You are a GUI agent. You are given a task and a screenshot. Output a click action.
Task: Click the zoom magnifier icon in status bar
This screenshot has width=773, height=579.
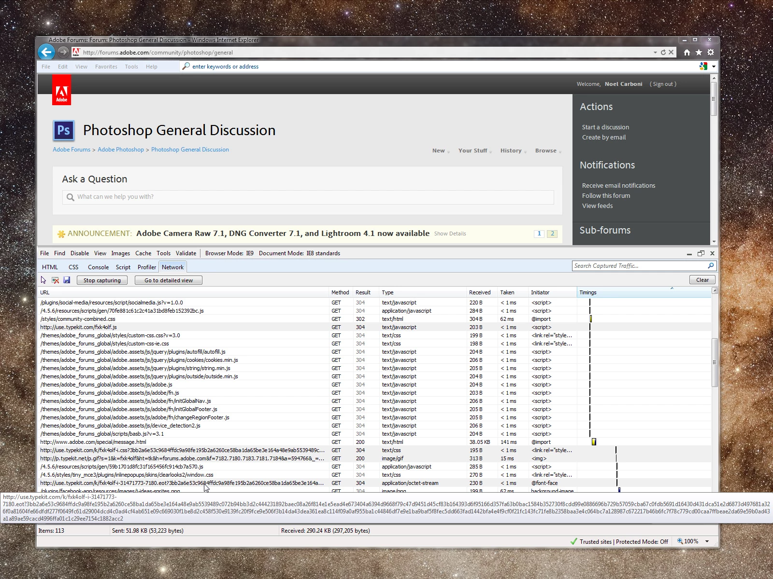click(680, 541)
